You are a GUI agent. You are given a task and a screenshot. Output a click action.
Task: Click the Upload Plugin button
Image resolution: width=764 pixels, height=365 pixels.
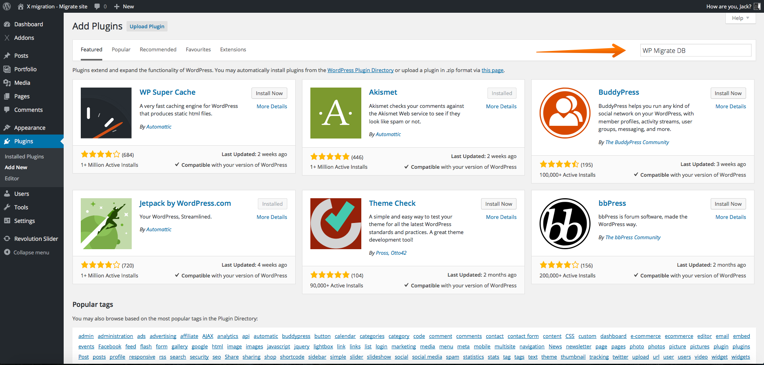tap(147, 27)
